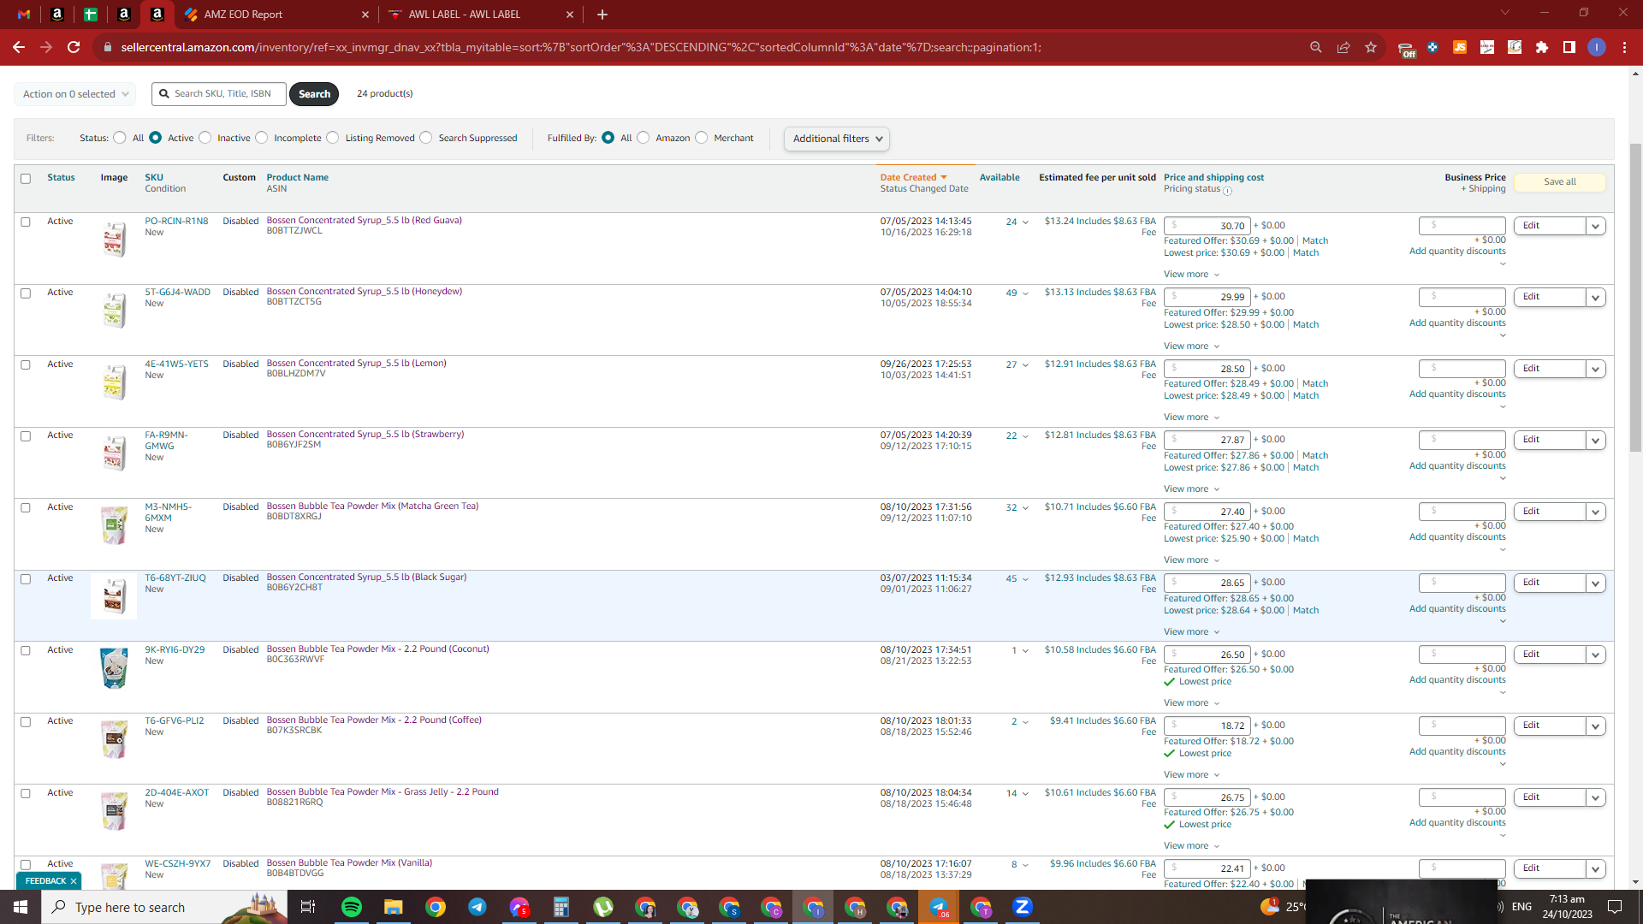Open the Chrome profile avatar

[1597, 47]
